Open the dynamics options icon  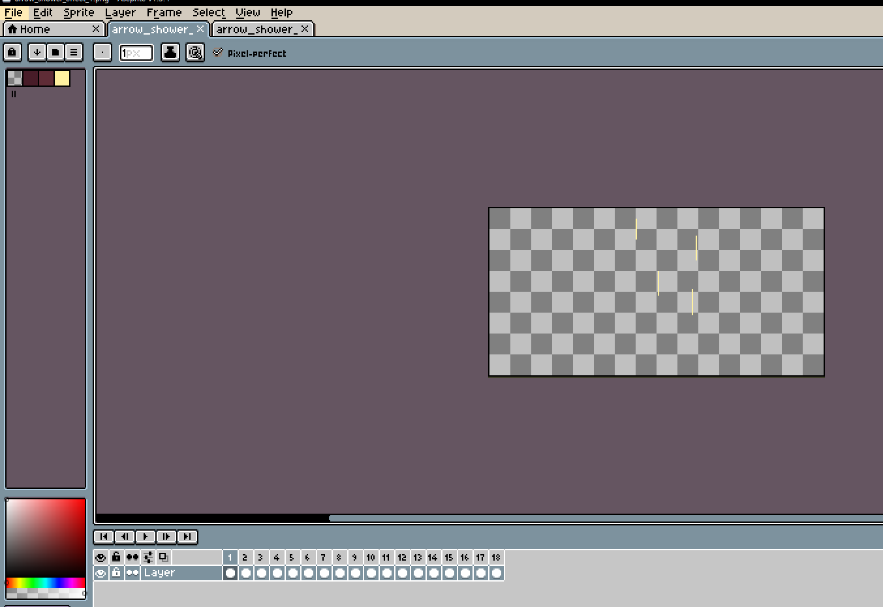click(195, 52)
